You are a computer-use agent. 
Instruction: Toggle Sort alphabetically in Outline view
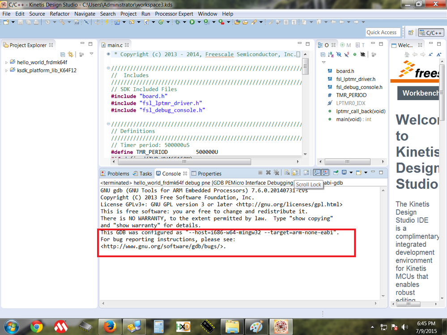click(x=331, y=55)
